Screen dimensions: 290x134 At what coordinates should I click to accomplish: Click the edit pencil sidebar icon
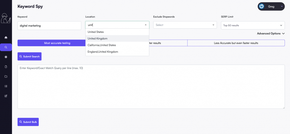(6, 96)
